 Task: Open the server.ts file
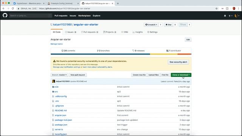pyautogui.click(x=59, y=130)
